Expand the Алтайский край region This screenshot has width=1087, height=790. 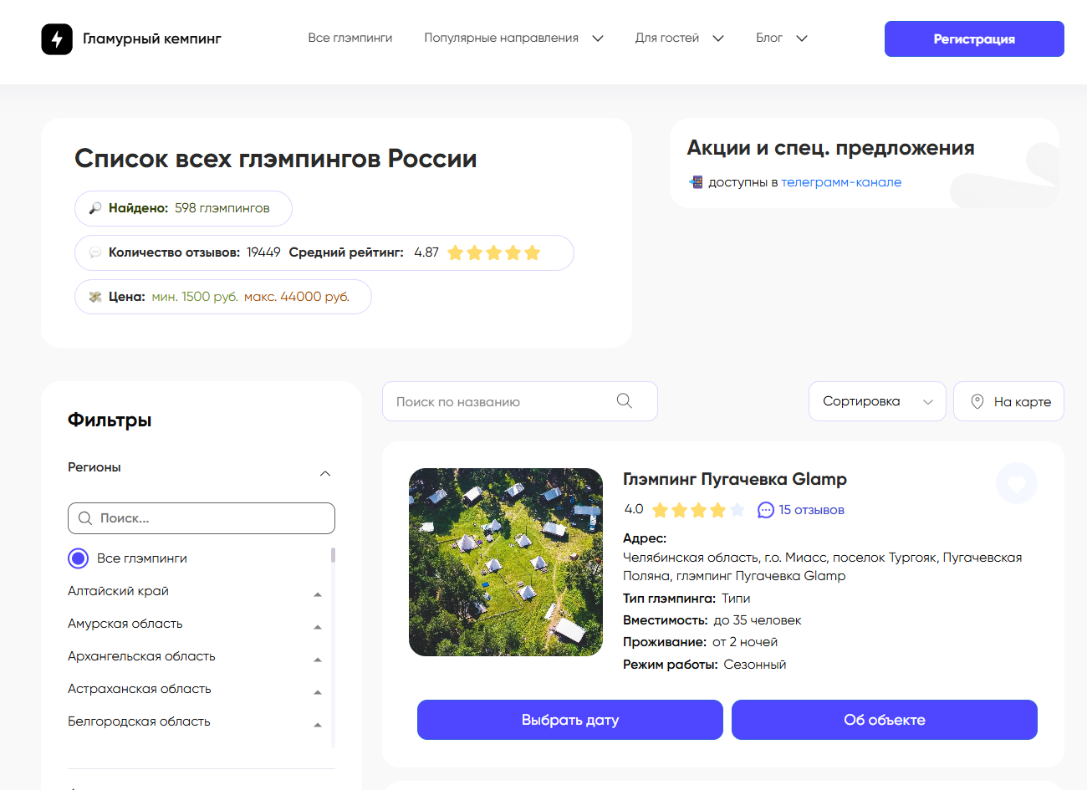[318, 594]
